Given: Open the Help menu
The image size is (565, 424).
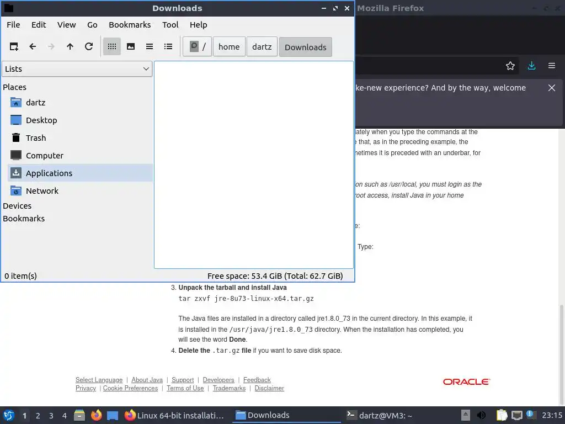Looking at the screenshot, I should 199,25.
